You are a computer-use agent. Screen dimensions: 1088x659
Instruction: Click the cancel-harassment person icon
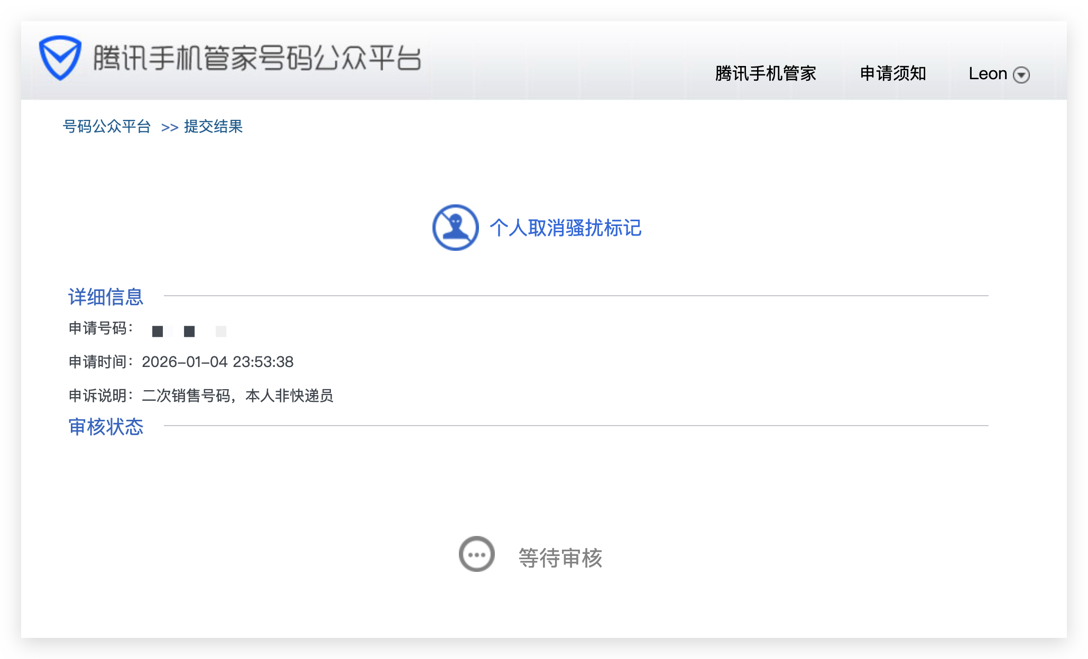(455, 228)
